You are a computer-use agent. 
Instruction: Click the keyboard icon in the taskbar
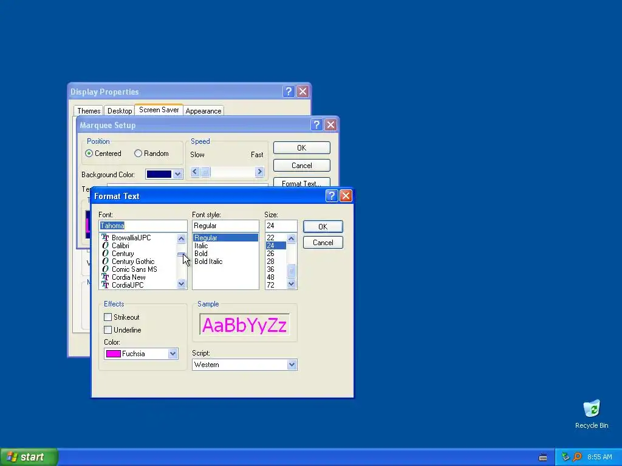(543, 458)
